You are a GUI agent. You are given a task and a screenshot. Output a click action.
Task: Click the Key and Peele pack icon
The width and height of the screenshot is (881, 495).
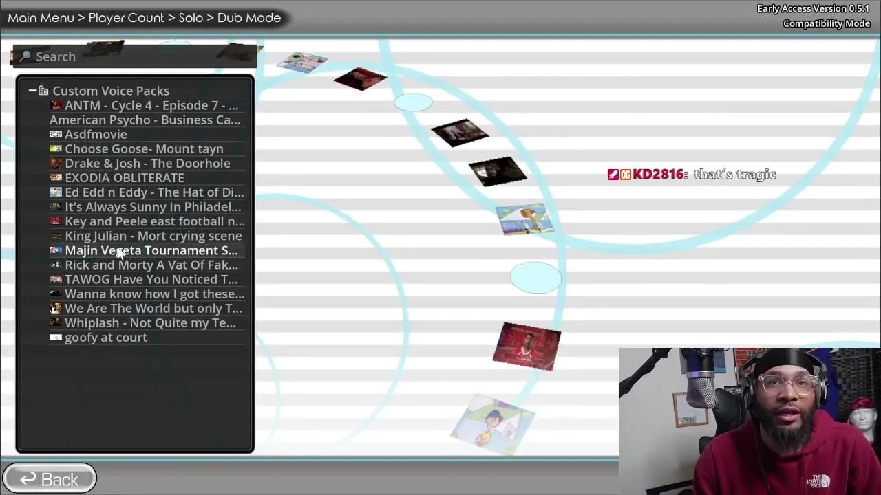[x=56, y=221]
